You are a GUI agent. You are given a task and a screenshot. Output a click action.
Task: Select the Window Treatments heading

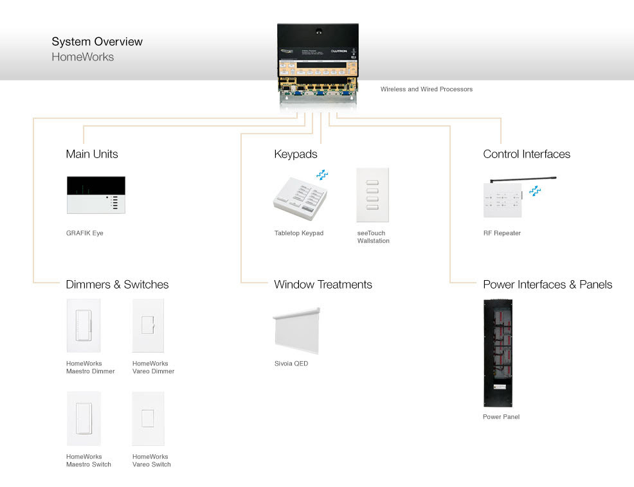[323, 285]
